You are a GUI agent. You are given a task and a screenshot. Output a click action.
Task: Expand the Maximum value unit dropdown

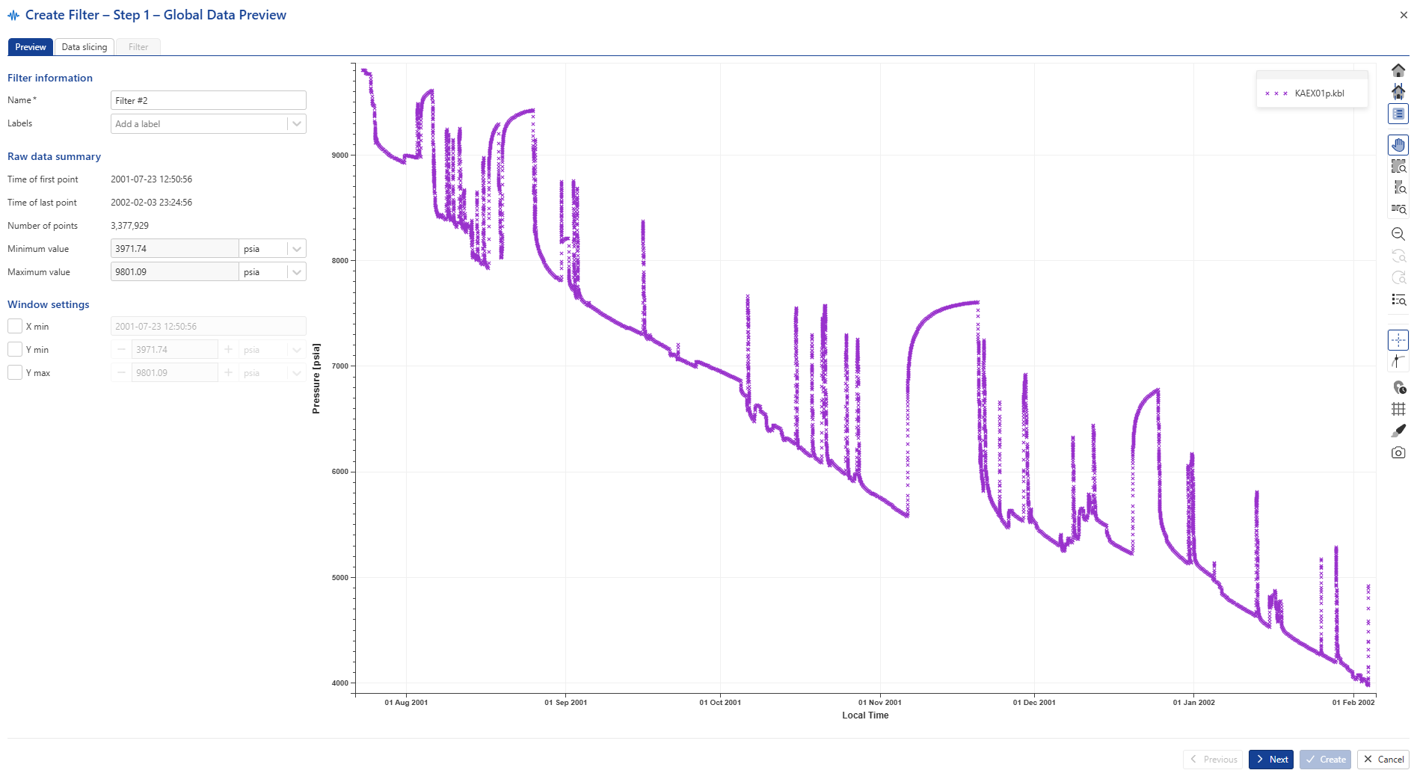(297, 272)
